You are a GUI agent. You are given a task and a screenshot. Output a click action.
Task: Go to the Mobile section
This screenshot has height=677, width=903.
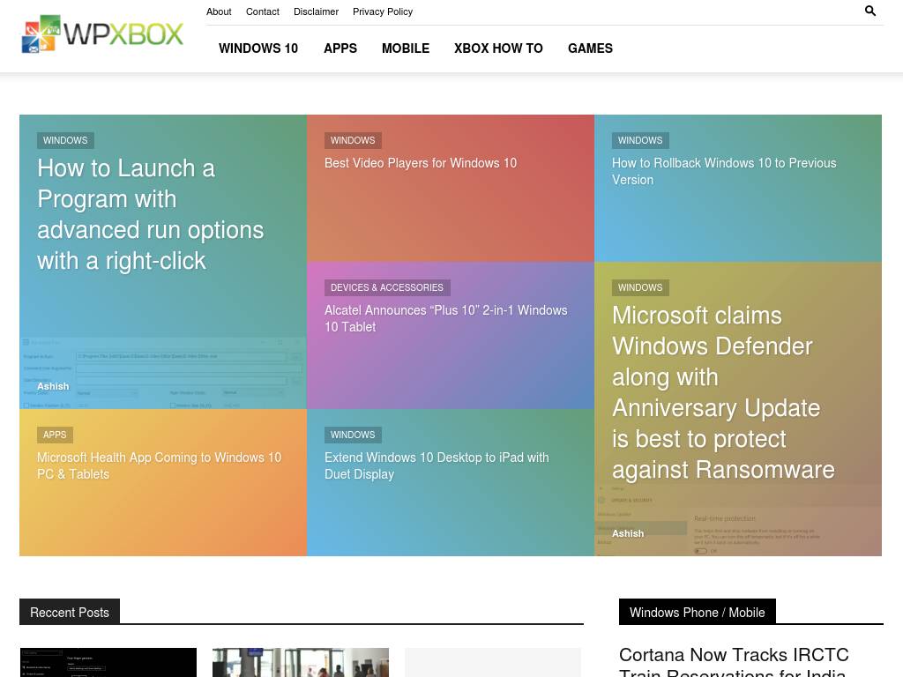coord(406,48)
